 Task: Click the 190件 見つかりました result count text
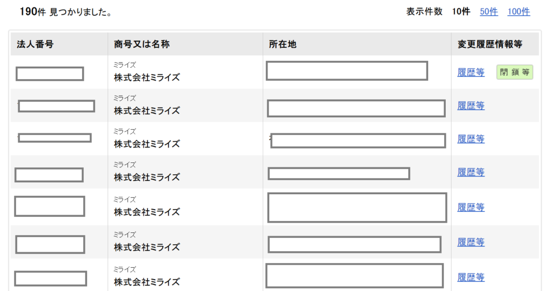[x=66, y=12]
